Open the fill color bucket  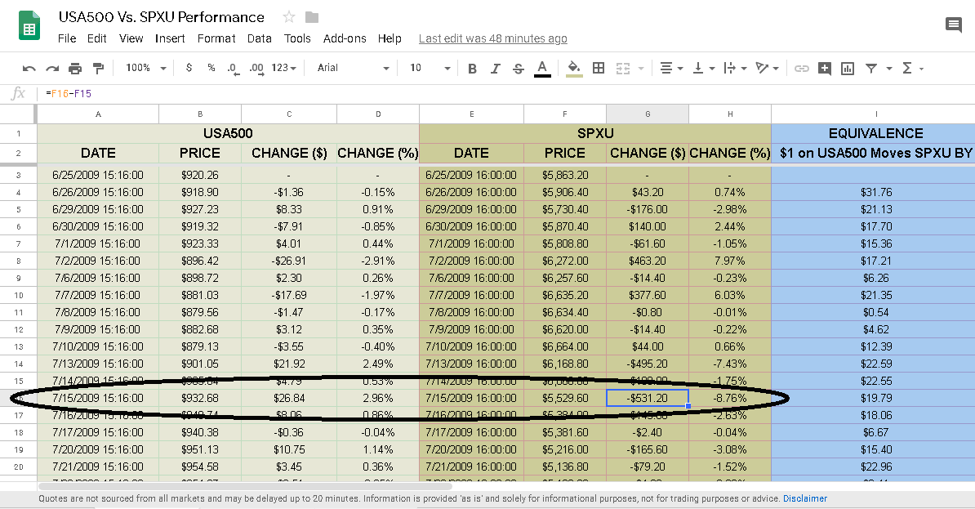(575, 69)
